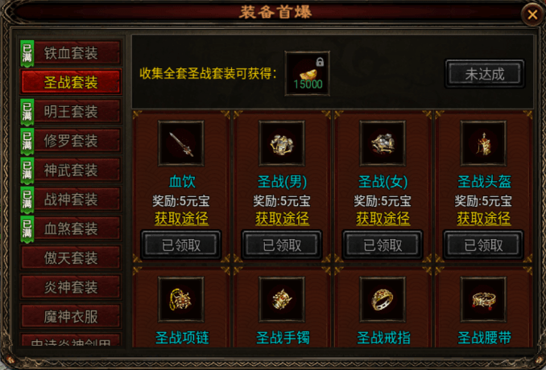
Task: Switch to the 傲天套装 tab
Action: coord(71,257)
